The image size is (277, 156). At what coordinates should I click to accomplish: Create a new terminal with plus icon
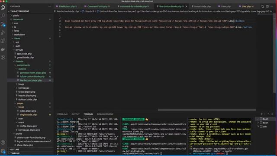pos(261,114)
